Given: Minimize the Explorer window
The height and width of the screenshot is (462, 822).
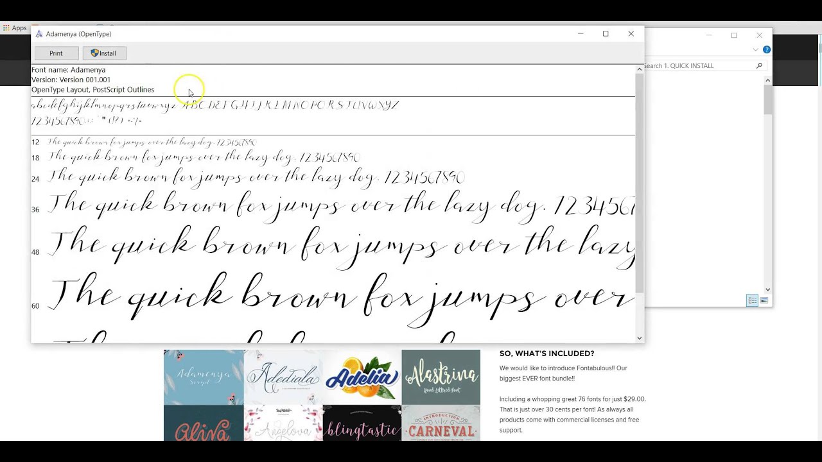Looking at the screenshot, I should point(709,35).
